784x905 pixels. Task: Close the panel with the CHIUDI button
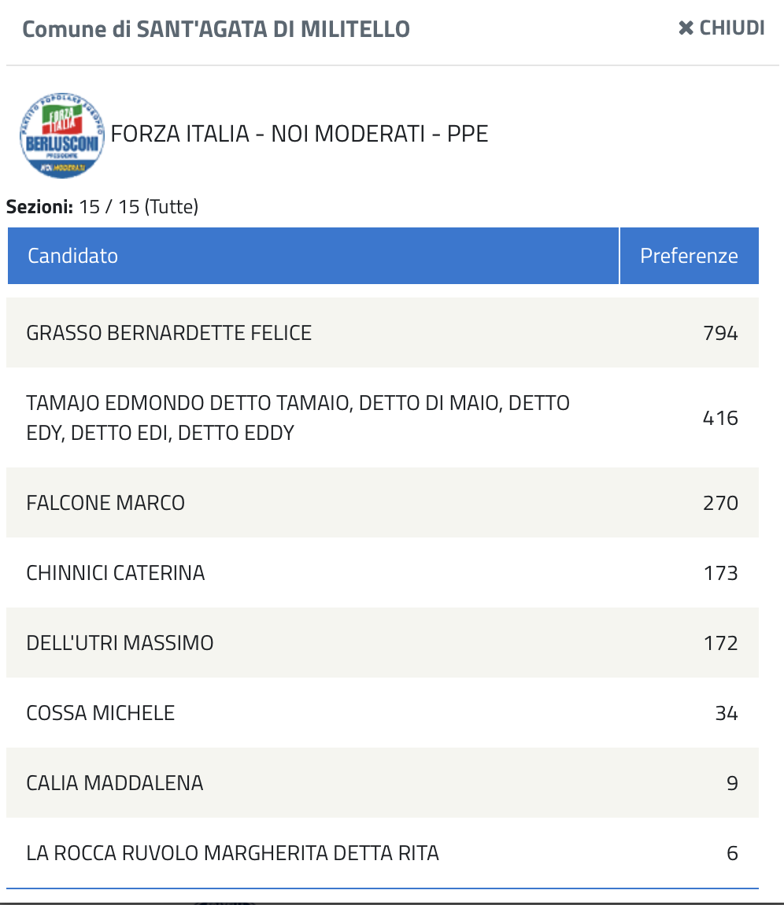point(721,28)
